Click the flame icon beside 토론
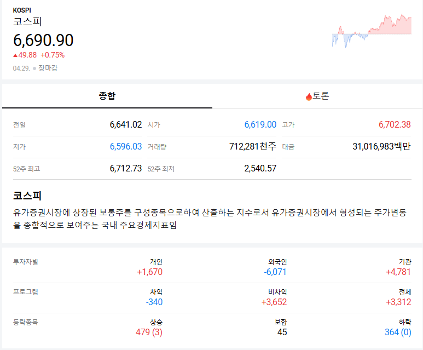This screenshot has height=350, width=423. [309, 97]
